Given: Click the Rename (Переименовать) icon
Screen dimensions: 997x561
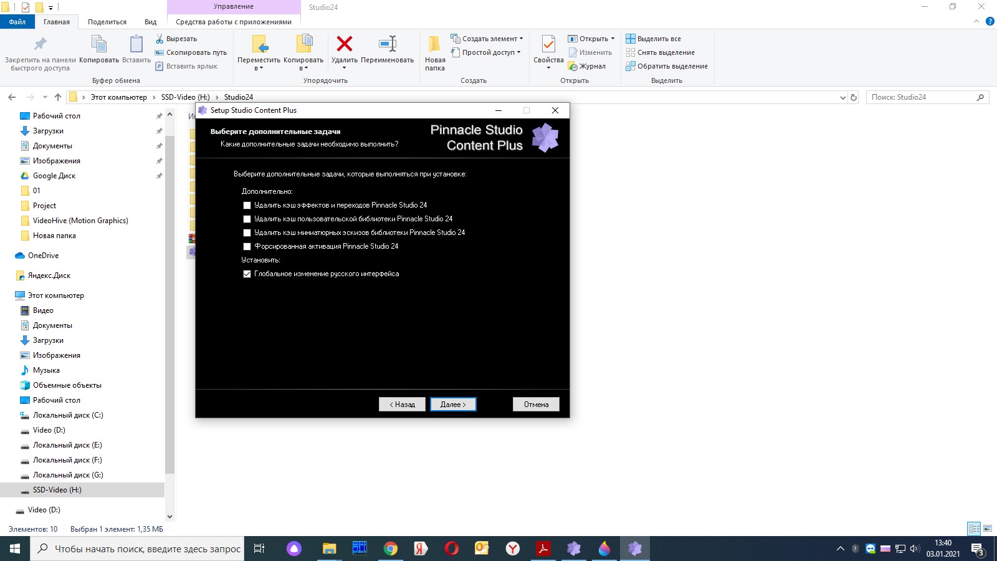Looking at the screenshot, I should click(x=388, y=44).
